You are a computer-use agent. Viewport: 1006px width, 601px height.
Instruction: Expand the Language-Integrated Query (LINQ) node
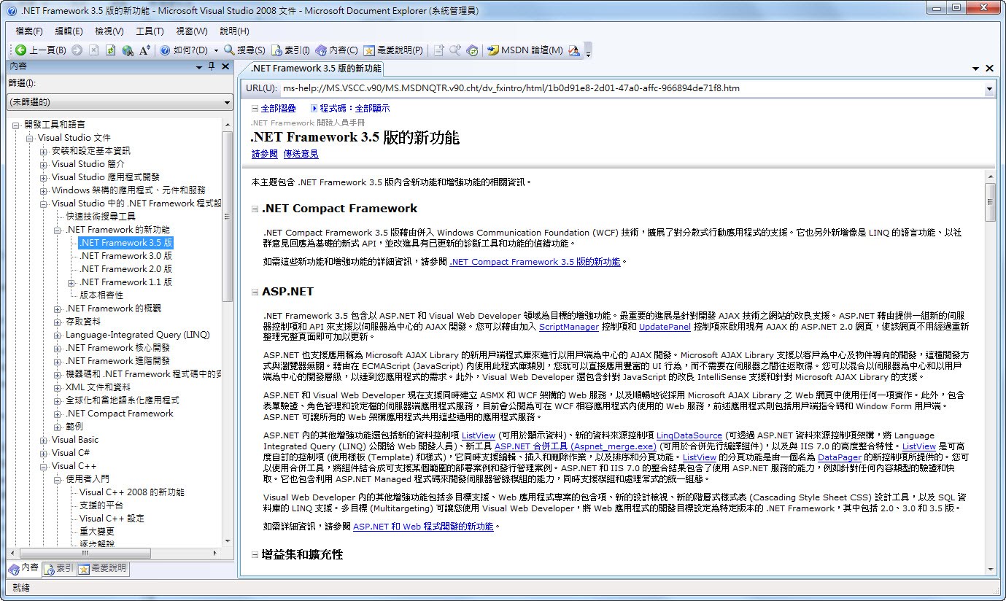coord(58,335)
